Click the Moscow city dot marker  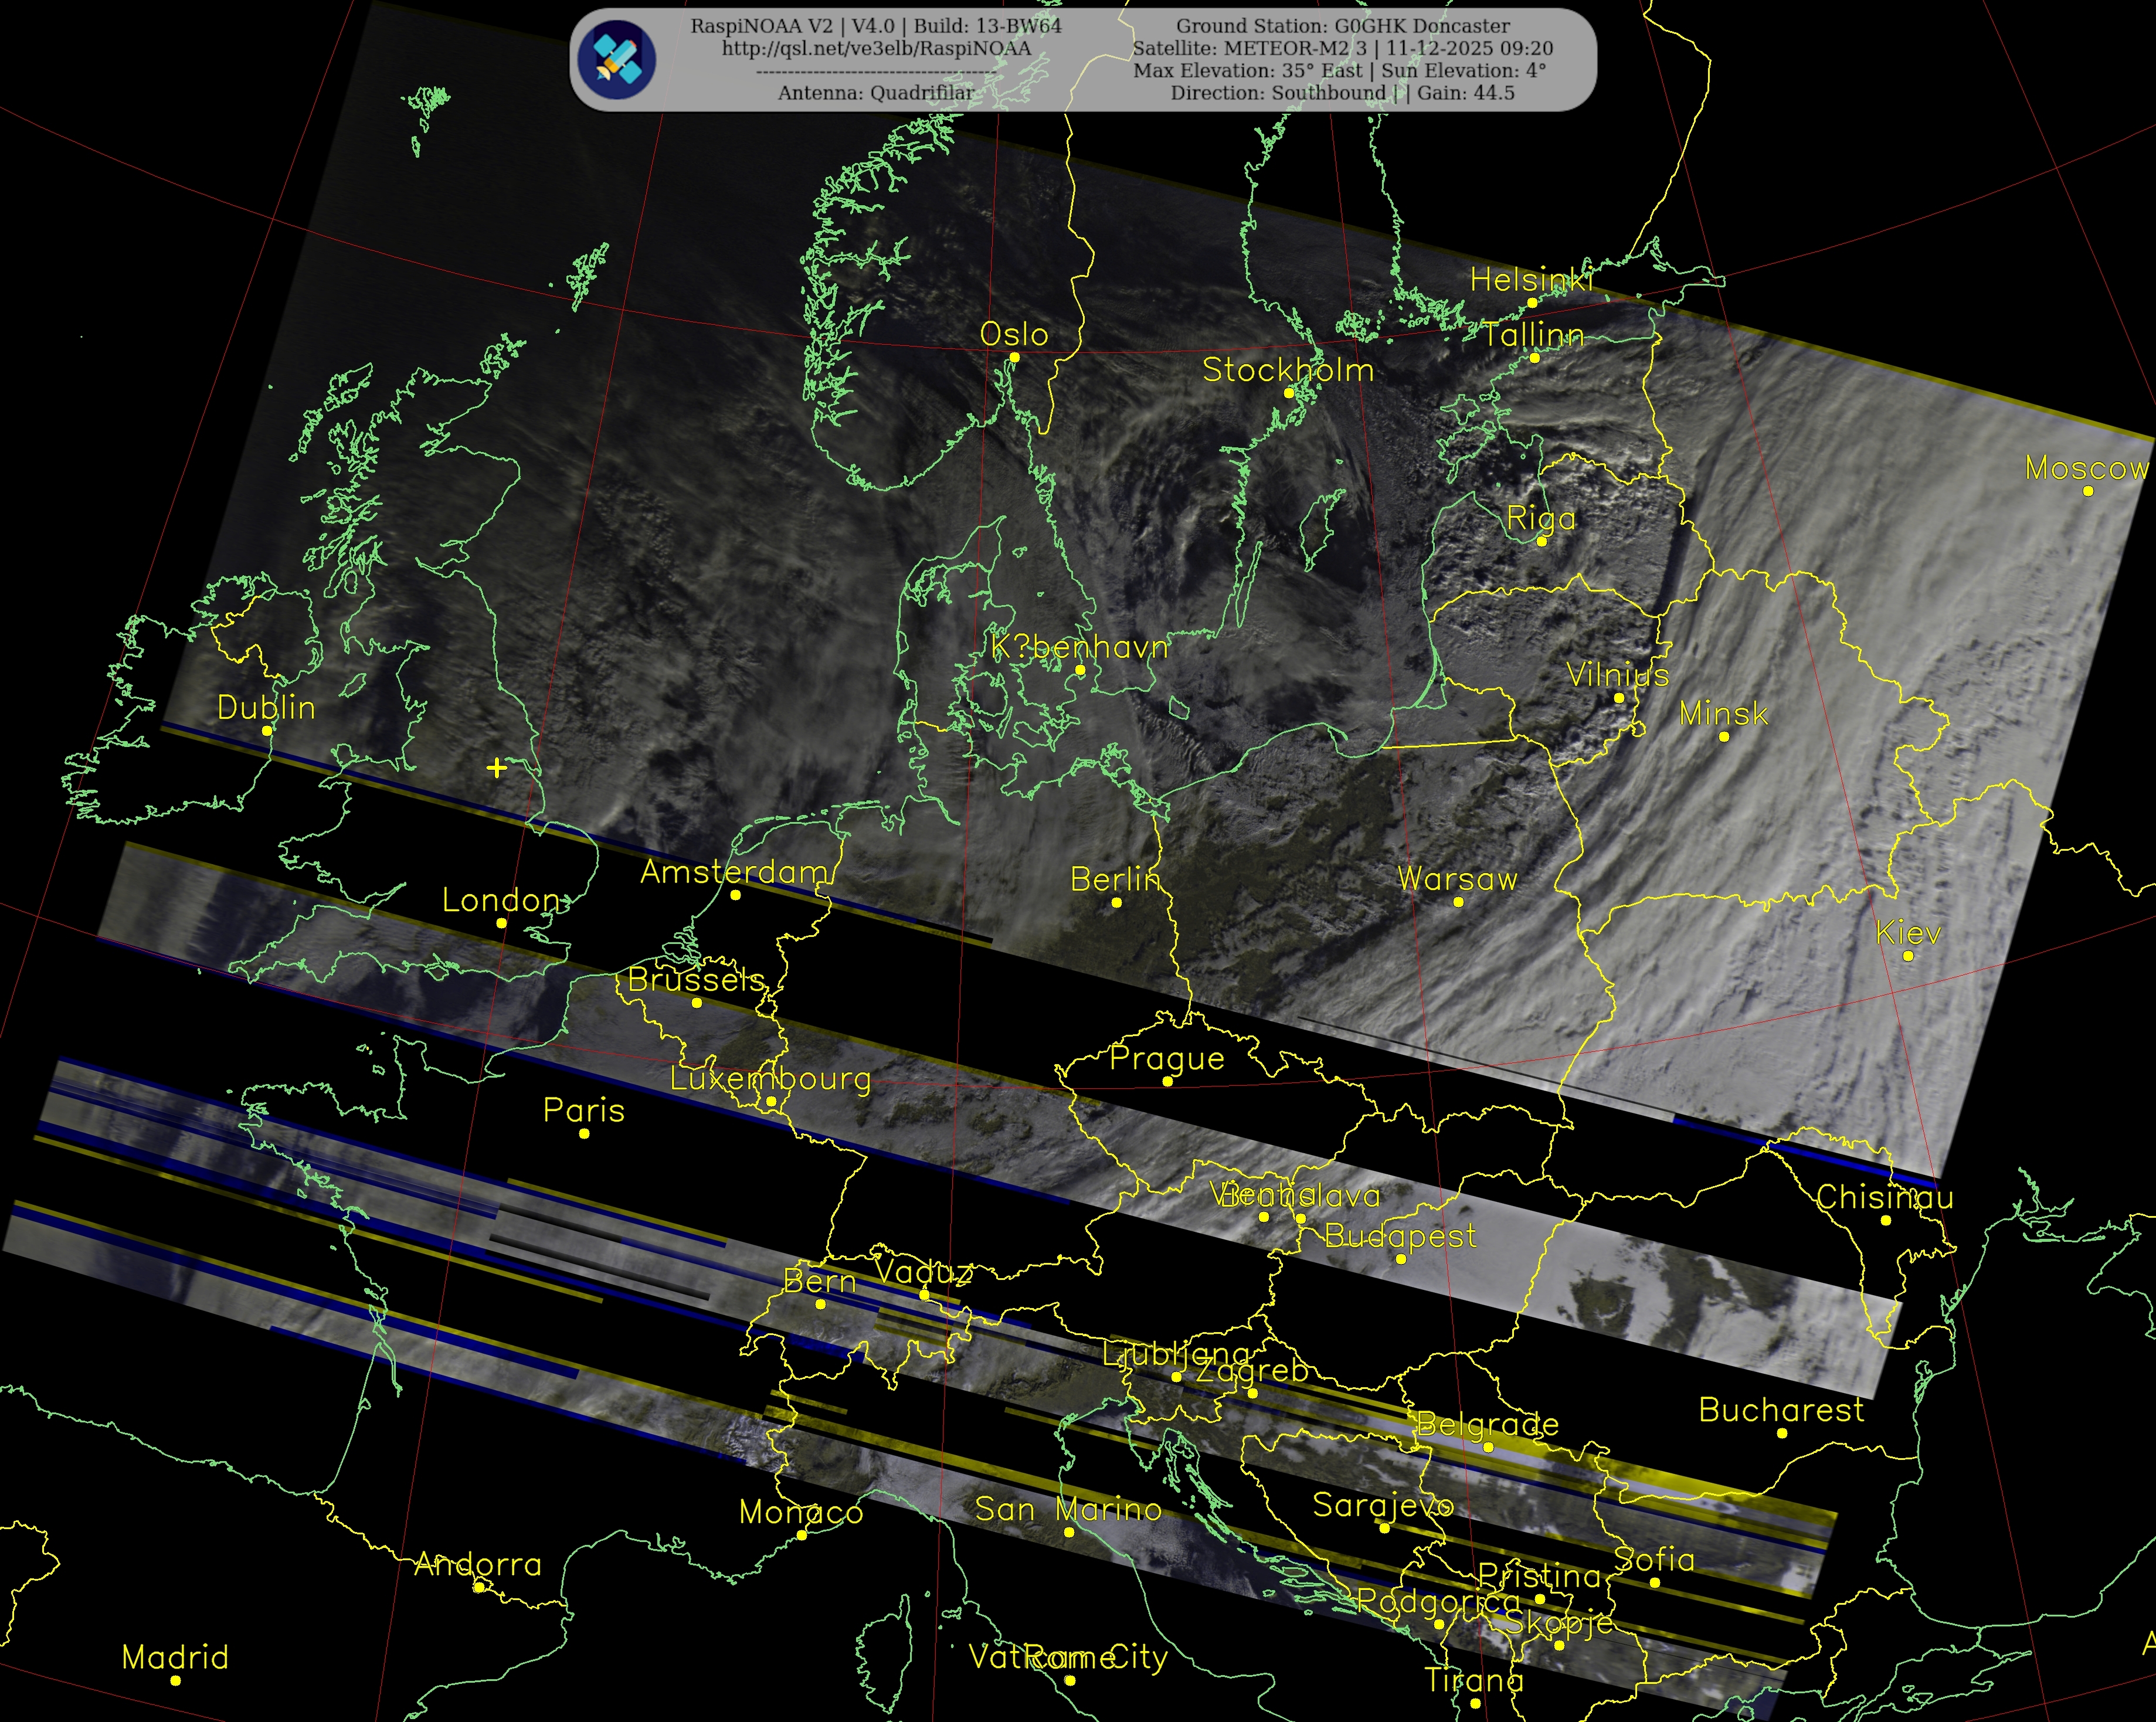2088,491
